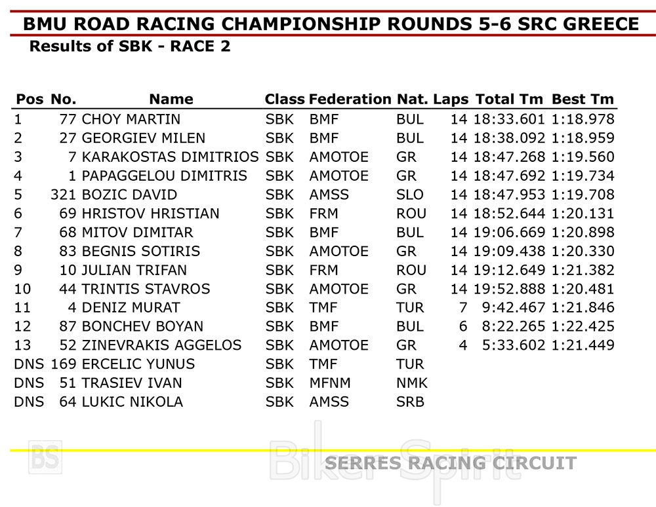
Task: Click total time 18:33.601
Action: tap(509, 119)
